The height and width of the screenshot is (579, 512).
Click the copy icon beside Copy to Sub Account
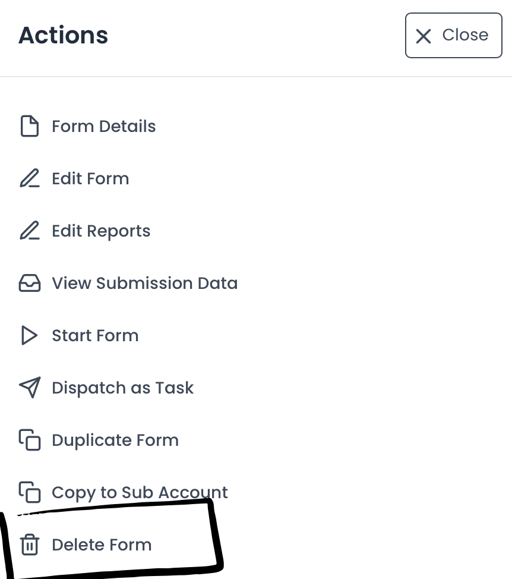30,493
